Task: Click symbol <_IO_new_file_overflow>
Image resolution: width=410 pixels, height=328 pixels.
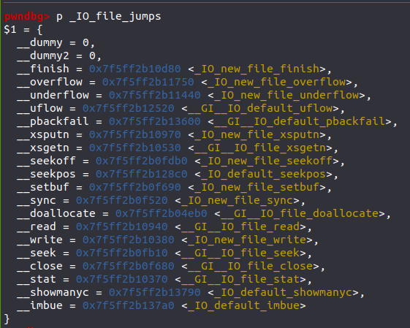Action: click(x=276, y=82)
